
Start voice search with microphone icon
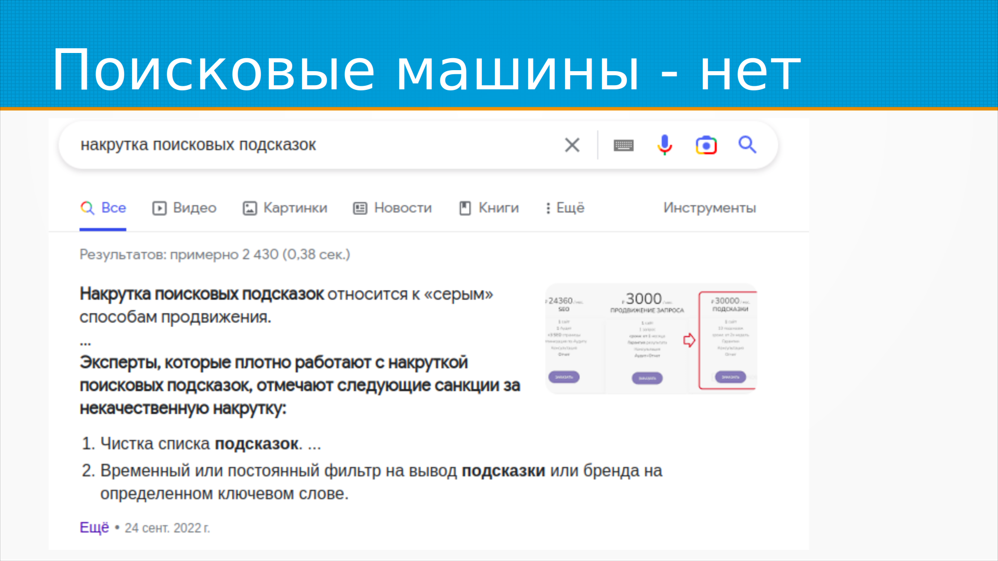(x=664, y=145)
